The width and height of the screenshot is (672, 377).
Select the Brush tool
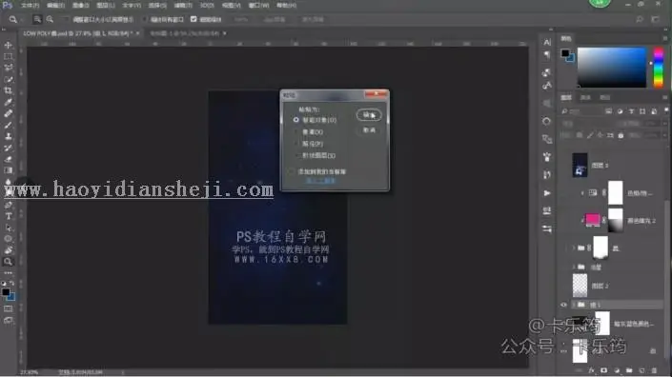pos(9,125)
